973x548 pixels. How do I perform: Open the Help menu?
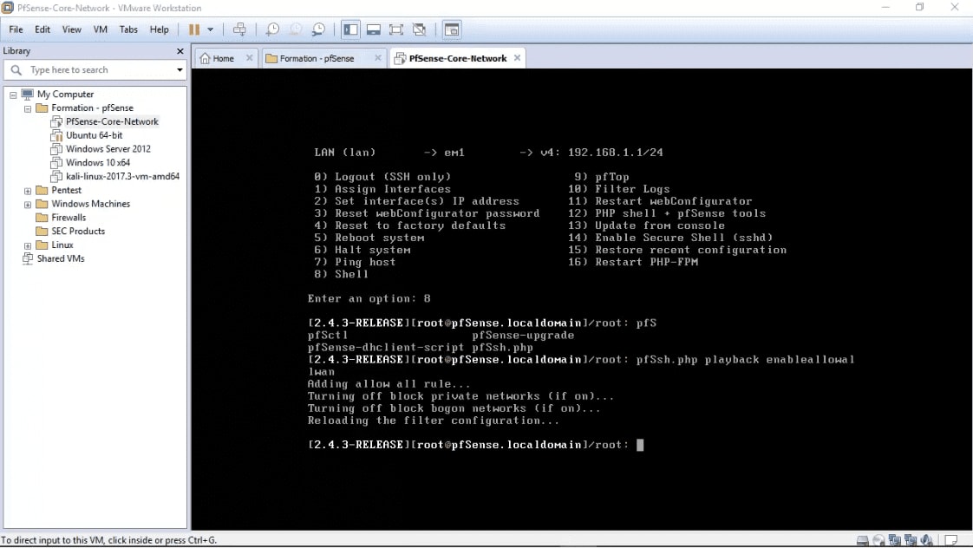coord(159,29)
